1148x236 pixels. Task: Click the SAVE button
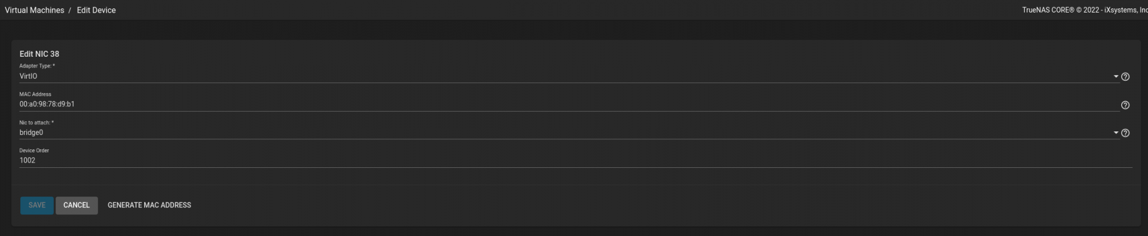tap(37, 205)
